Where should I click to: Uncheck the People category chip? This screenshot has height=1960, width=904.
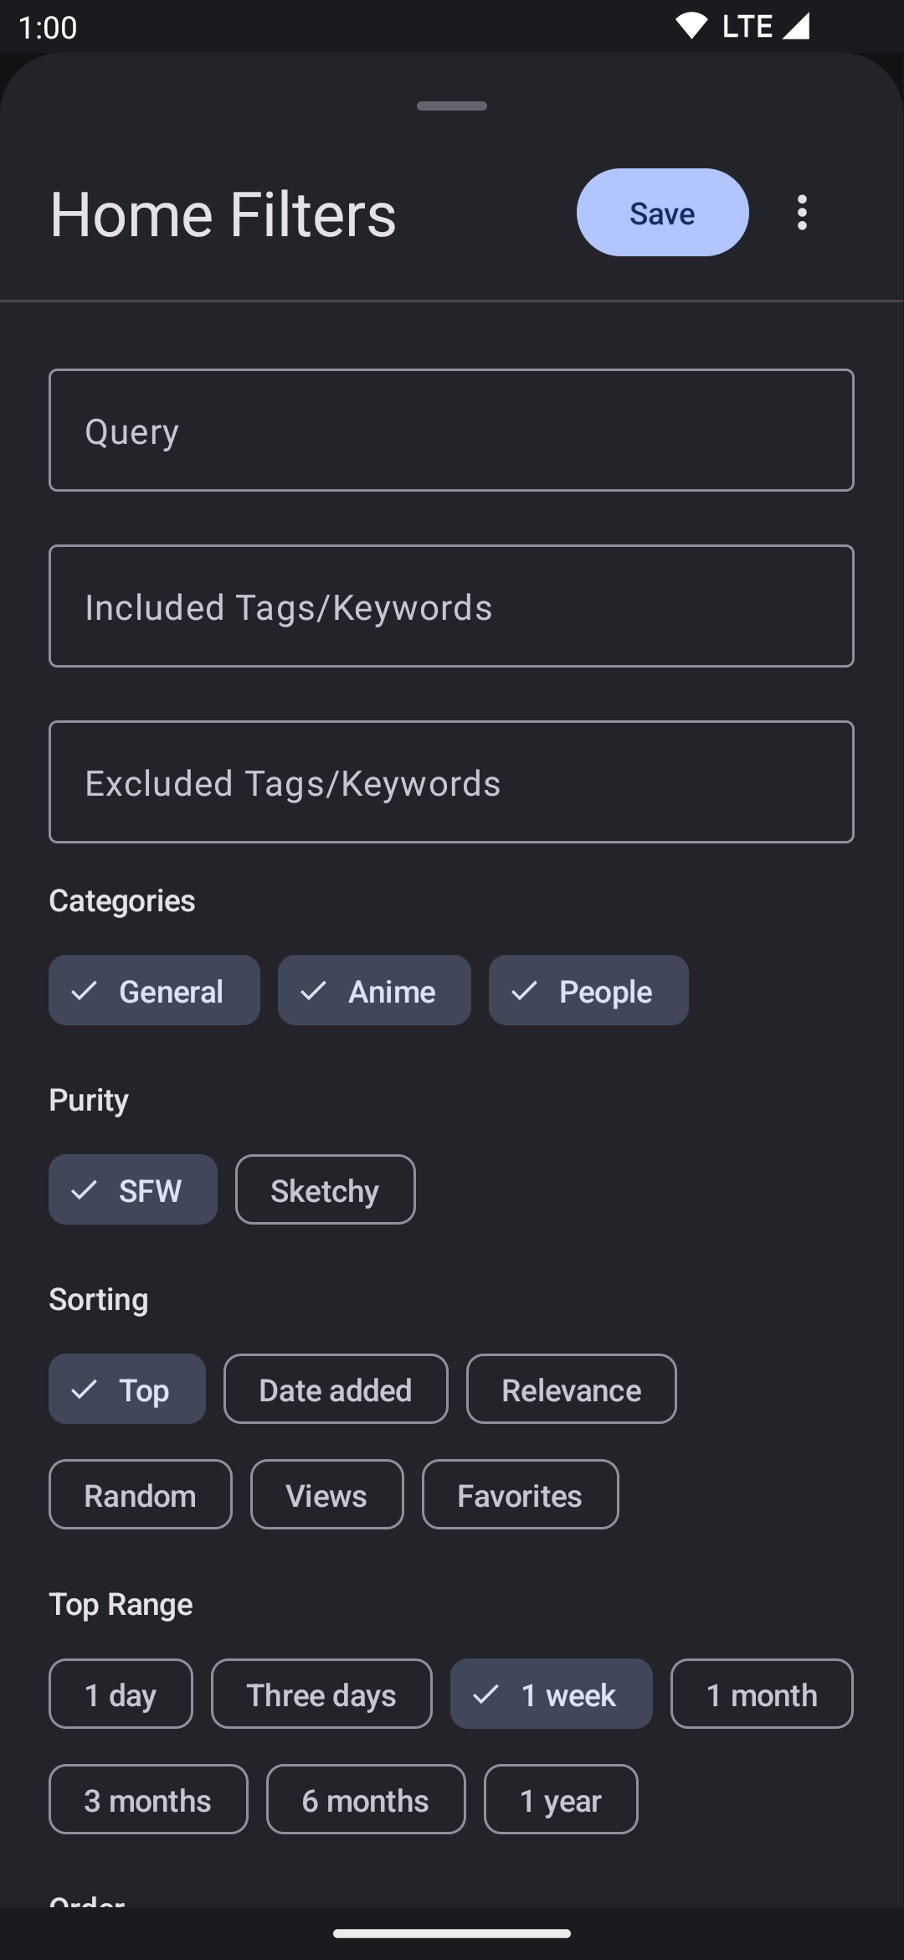coord(588,991)
